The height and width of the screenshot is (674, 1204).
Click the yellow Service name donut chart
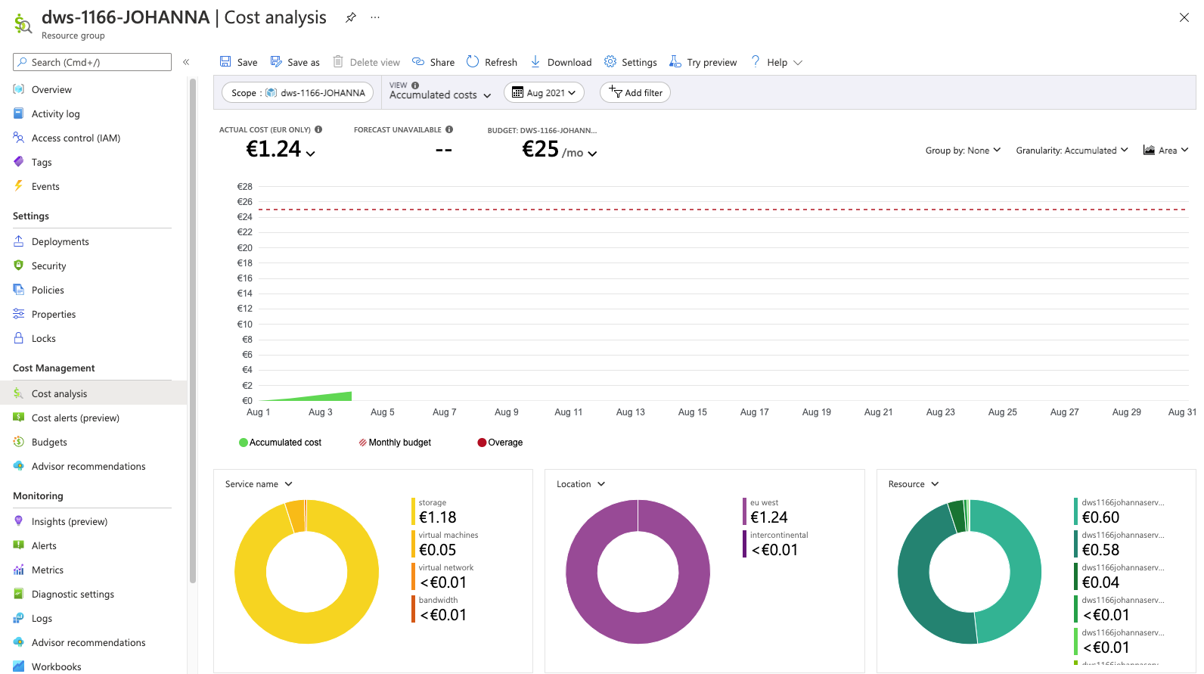306,572
